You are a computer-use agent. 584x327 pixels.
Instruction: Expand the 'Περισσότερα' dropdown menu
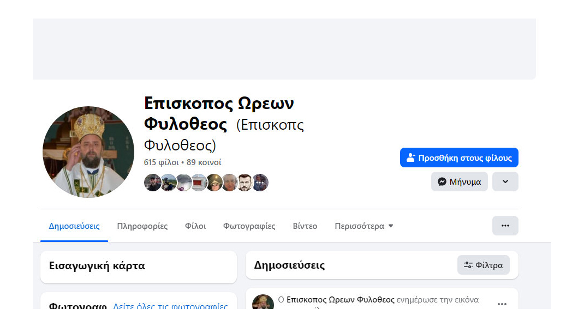coord(364,226)
